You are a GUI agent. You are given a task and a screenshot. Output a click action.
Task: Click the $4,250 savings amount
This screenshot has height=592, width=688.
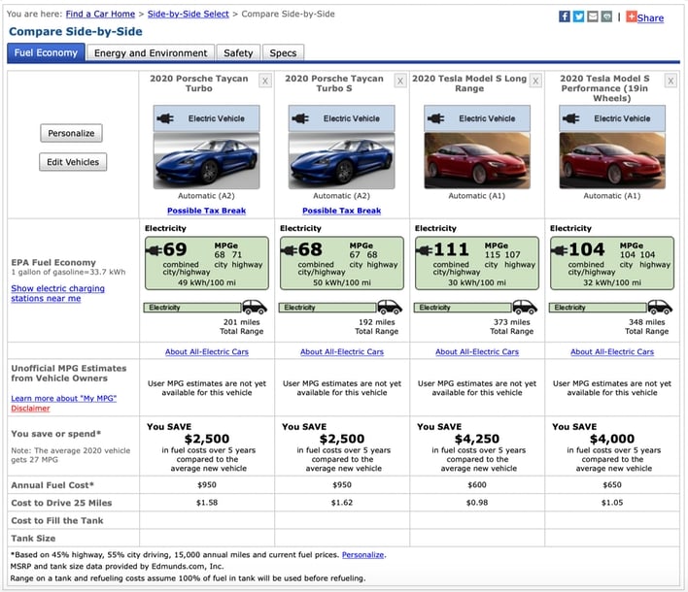pos(477,439)
